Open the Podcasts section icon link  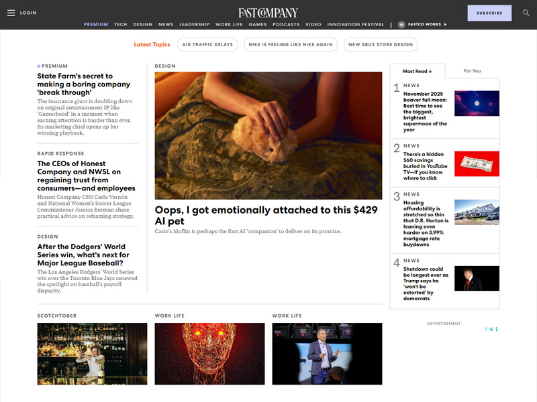286,24
